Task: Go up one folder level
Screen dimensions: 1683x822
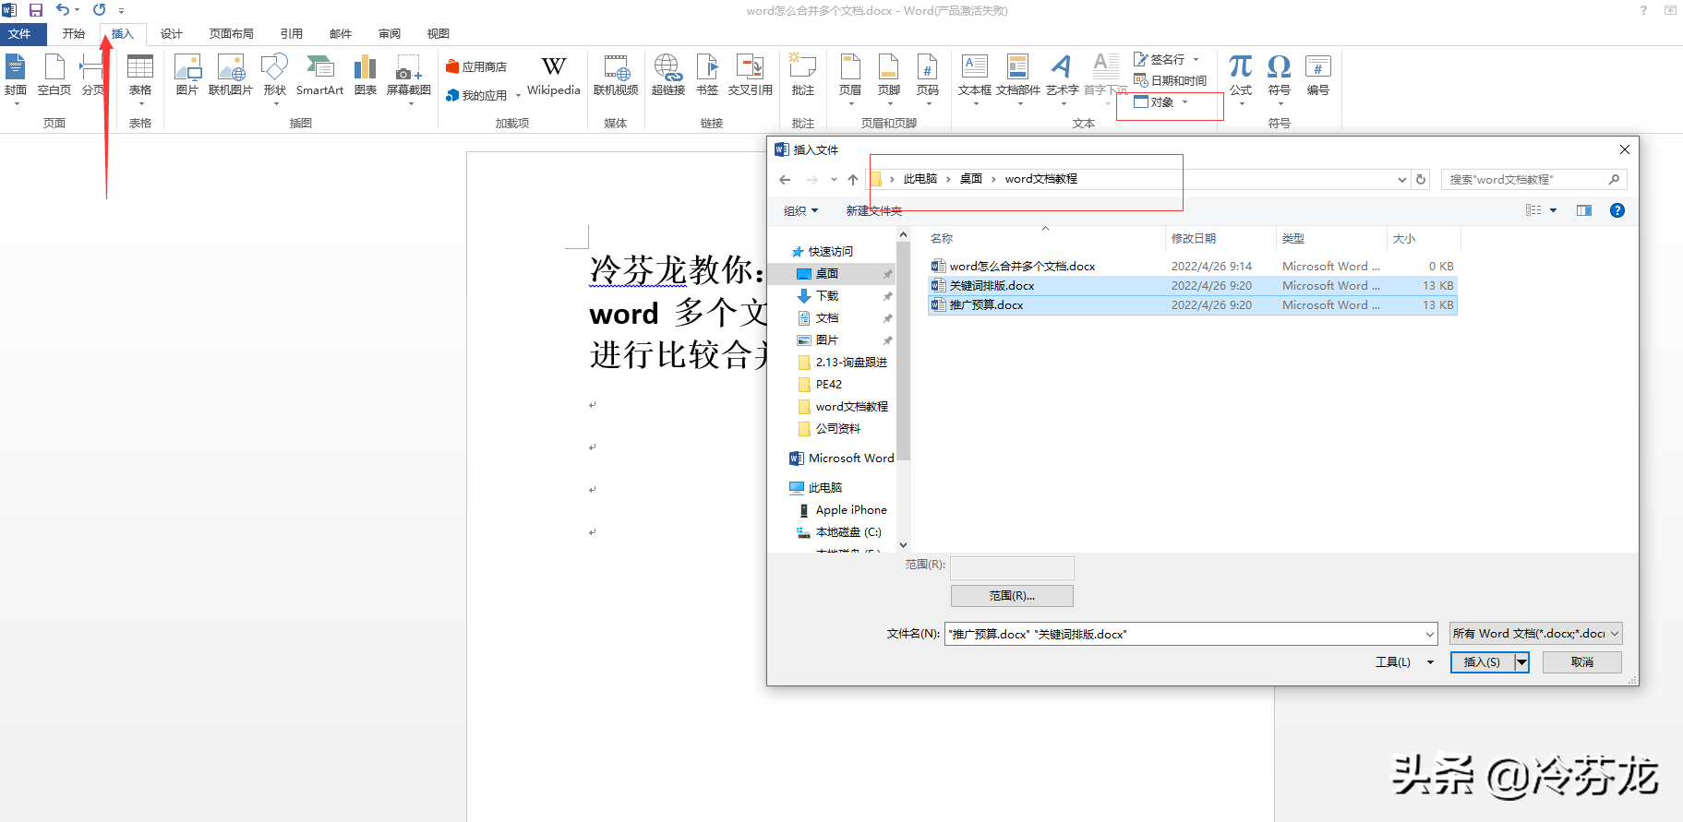Action: 853,180
